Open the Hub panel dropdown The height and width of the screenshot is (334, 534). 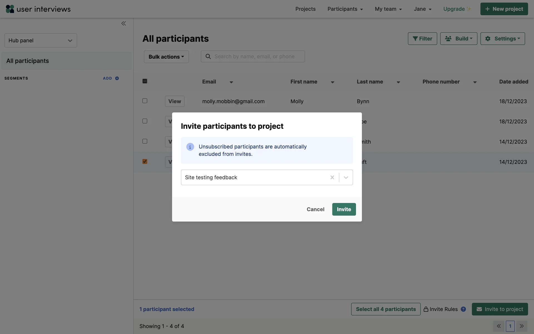click(x=41, y=41)
